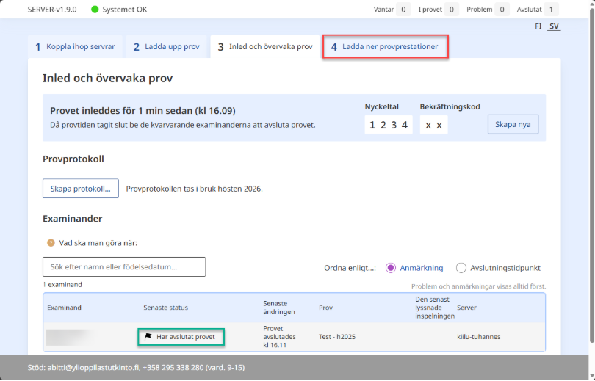
Task: Click the vertical page scrollbar
Action: (591, 175)
